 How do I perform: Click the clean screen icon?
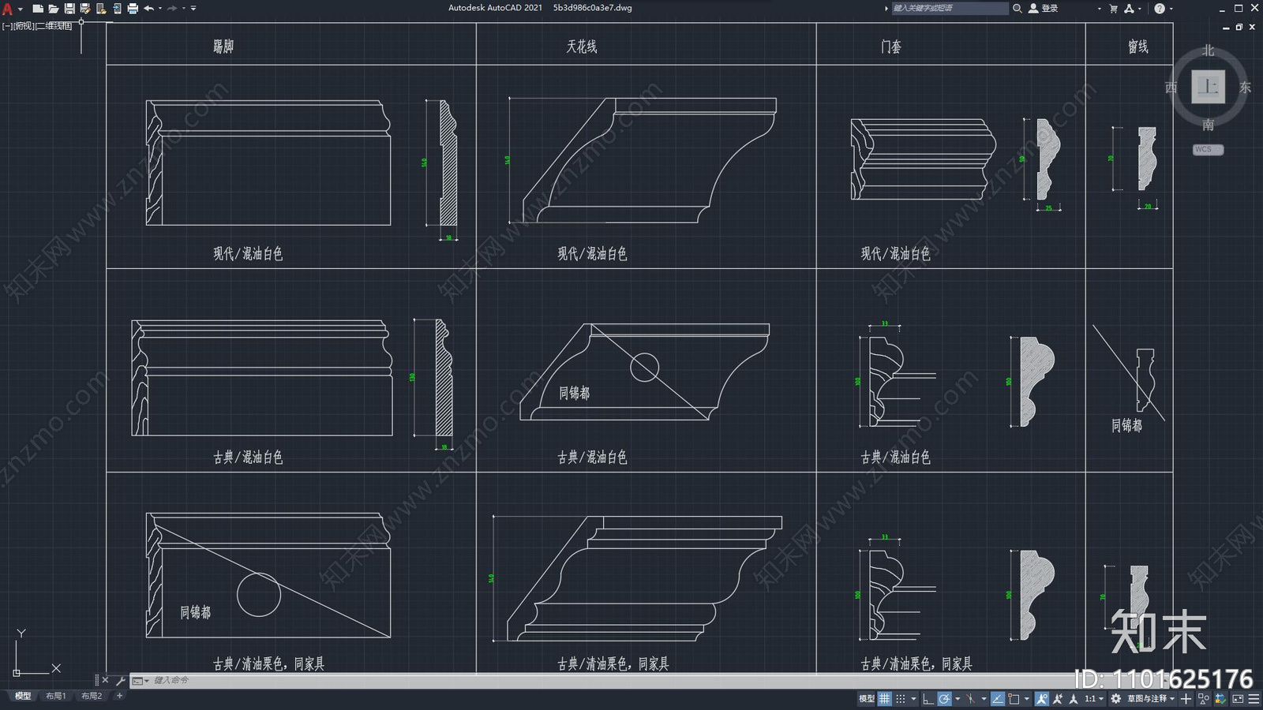[x=1238, y=698]
